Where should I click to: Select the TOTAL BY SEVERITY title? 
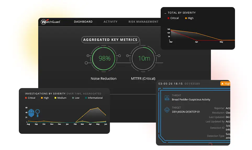point(182,13)
